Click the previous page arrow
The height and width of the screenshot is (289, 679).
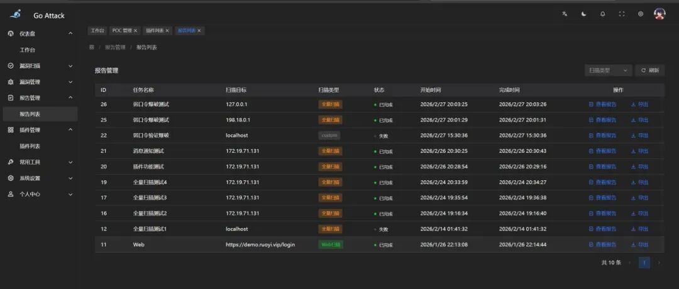pyautogui.click(x=629, y=263)
